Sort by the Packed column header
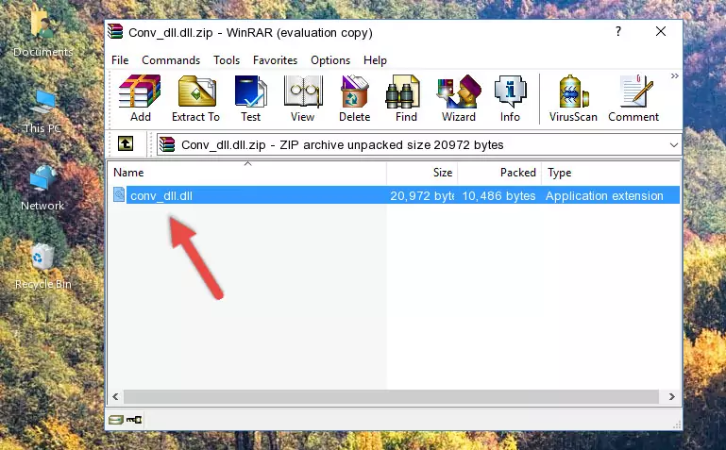This screenshot has width=726, height=450. (499, 173)
